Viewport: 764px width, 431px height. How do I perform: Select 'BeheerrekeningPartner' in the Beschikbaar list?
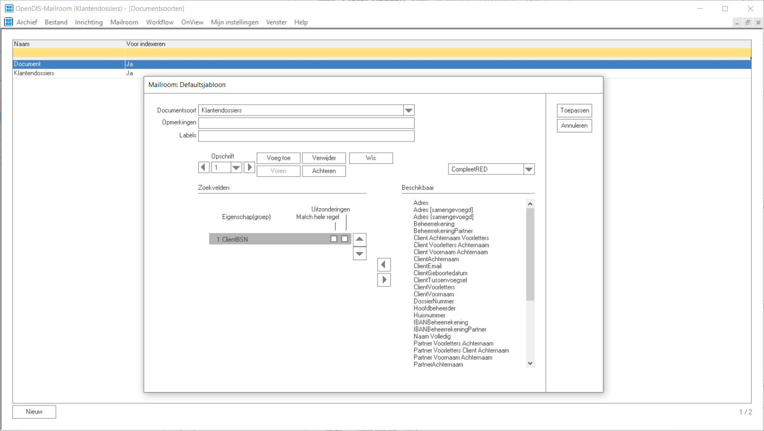[x=443, y=231]
